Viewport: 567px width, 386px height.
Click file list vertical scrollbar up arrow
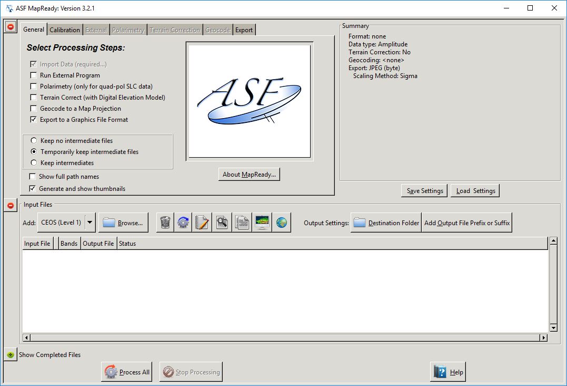(553, 241)
